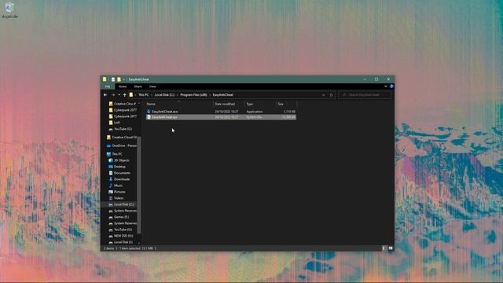
Task: Open the Quick Access Toolbar dropdown
Action: click(x=124, y=79)
